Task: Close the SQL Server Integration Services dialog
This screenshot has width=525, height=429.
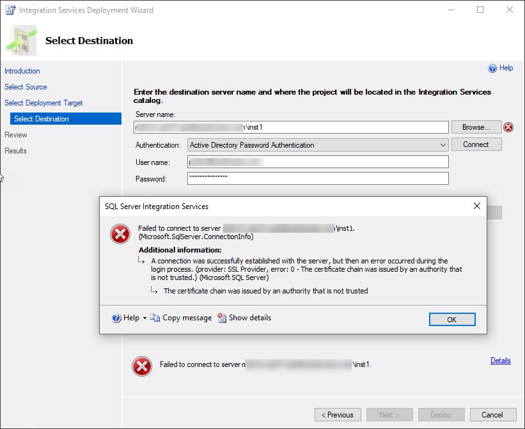Action: [x=477, y=206]
